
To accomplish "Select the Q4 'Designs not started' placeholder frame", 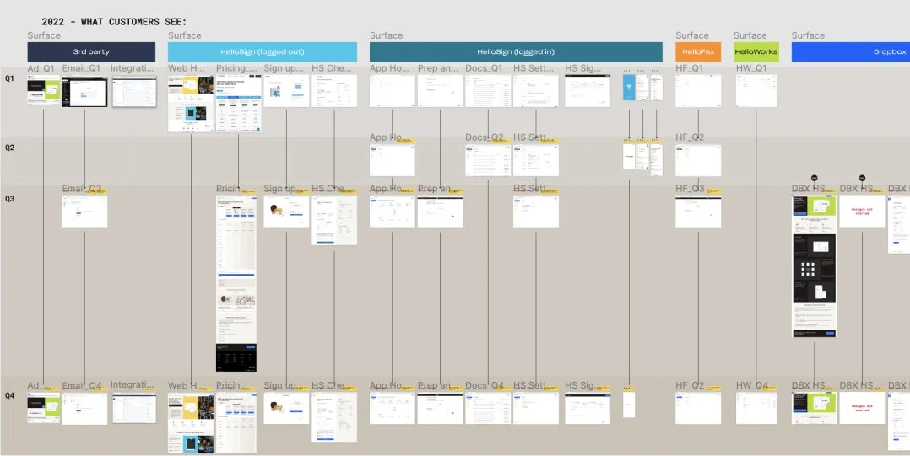I will click(x=862, y=409).
